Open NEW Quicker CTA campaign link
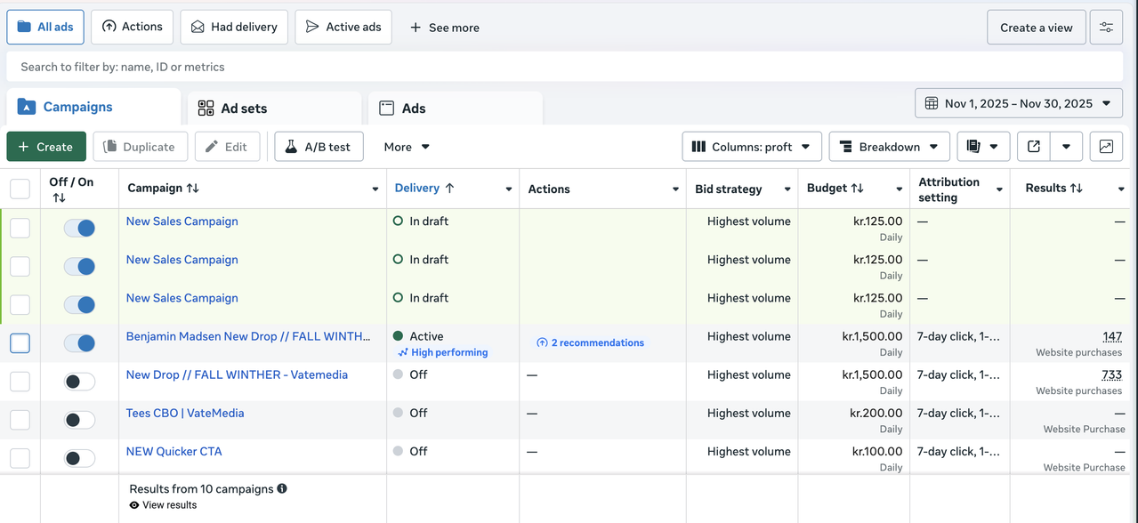Screen dimensions: 1138x523 click(x=174, y=451)
